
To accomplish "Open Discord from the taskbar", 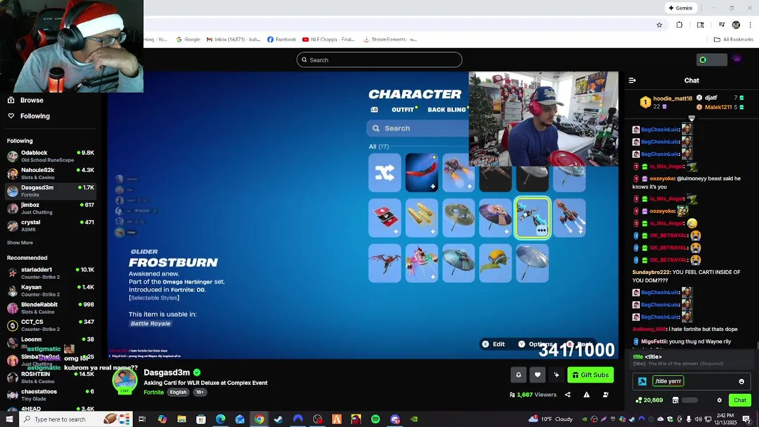I will coord(395,419).
